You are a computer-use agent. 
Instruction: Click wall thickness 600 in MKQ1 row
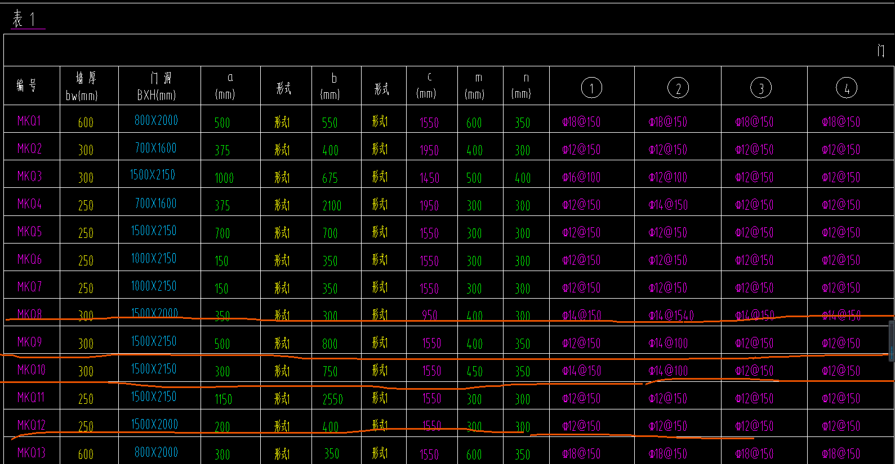coord(86,122)
